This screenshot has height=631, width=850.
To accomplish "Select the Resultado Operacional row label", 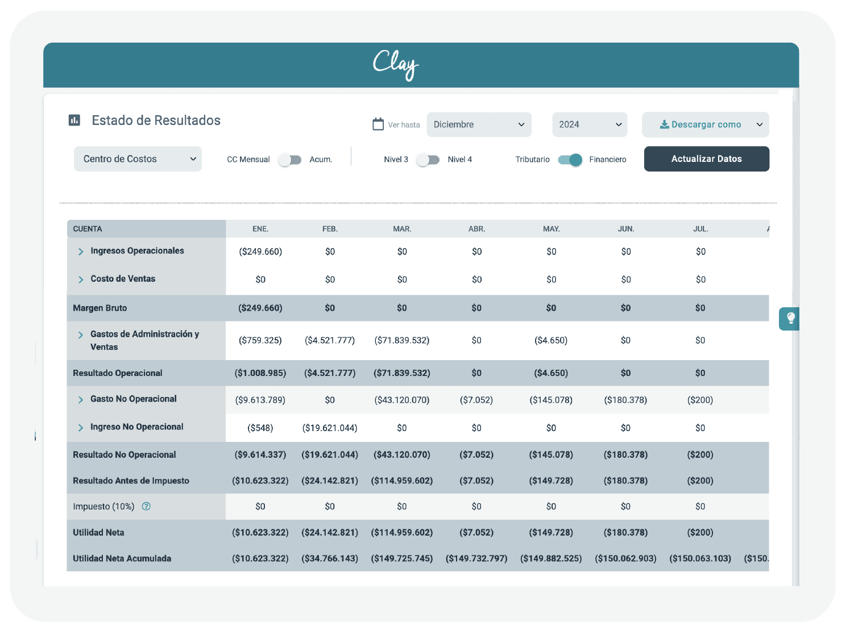I will pos(118,373).
